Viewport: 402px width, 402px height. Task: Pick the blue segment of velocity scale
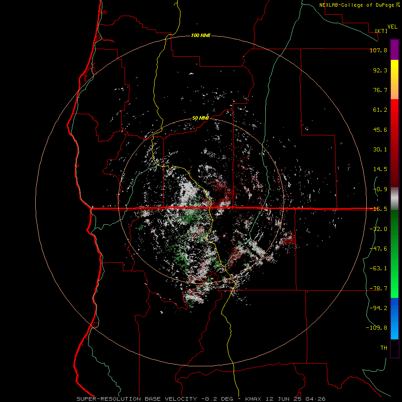[x=394, y=318]
